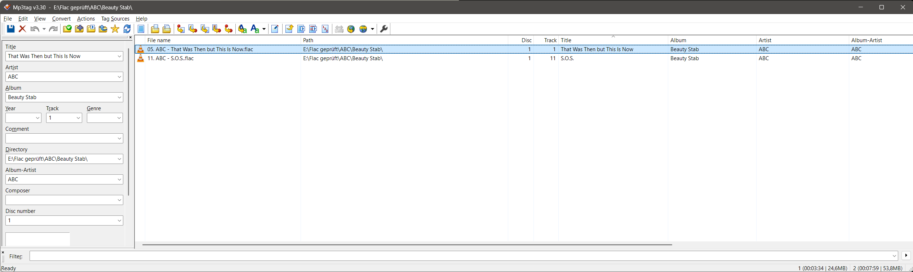
Task: Click the second globe tag sources icon
Action: [x=363, y=29]
